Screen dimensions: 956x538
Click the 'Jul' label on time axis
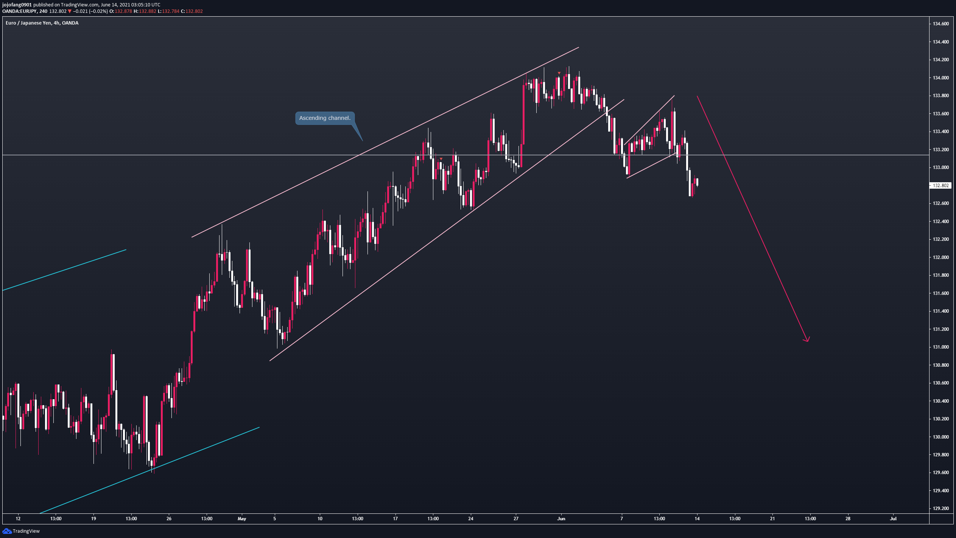click(893, 519)
